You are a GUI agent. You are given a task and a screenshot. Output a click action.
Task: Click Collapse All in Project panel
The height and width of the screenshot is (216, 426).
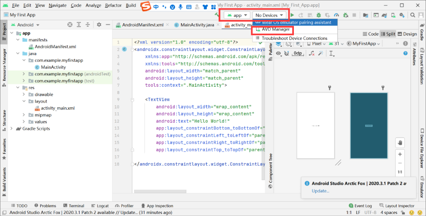(x=88, y=25)
